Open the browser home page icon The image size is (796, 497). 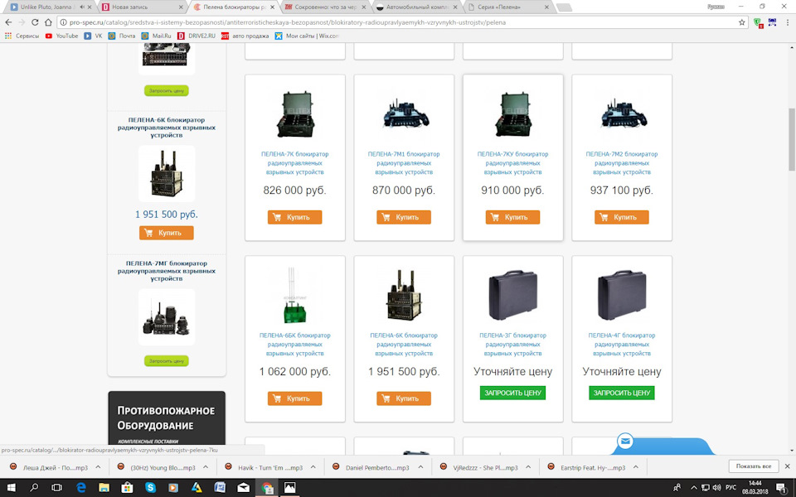point(48,22)
